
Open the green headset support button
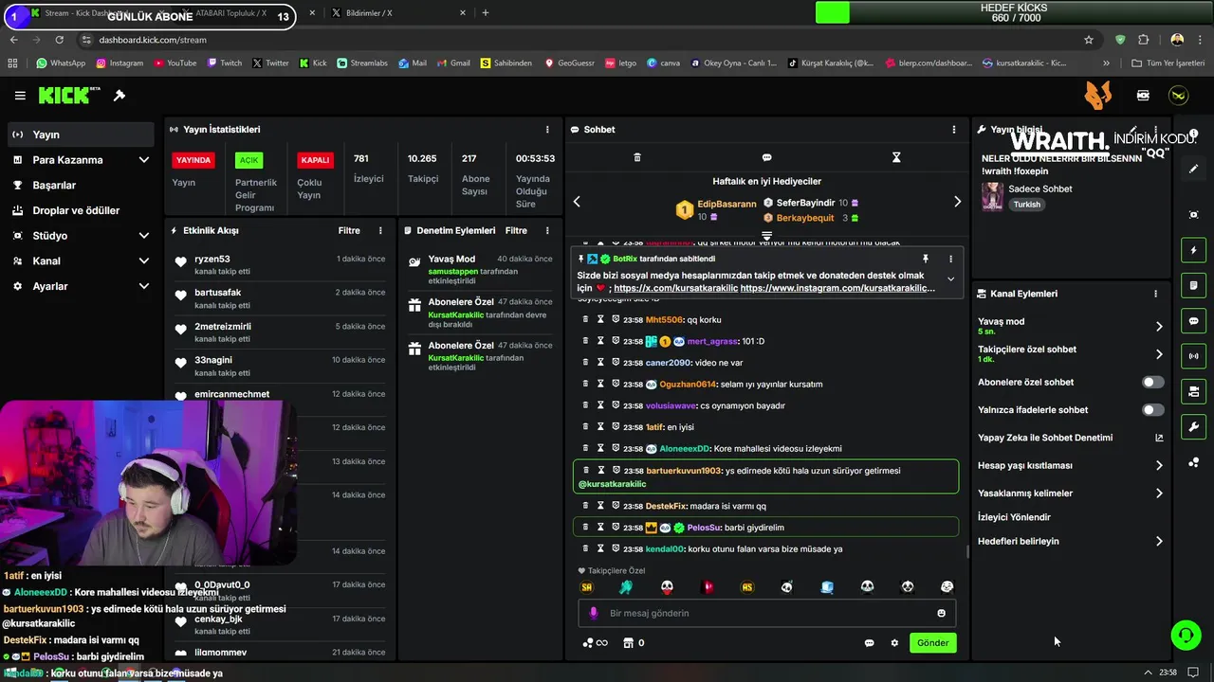pos(1186,635)
